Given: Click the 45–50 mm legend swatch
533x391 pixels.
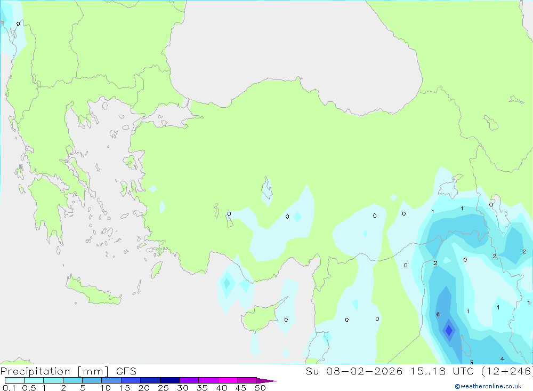Looking at the screenshot, I should pyautogui.click(x=247, y=380).
